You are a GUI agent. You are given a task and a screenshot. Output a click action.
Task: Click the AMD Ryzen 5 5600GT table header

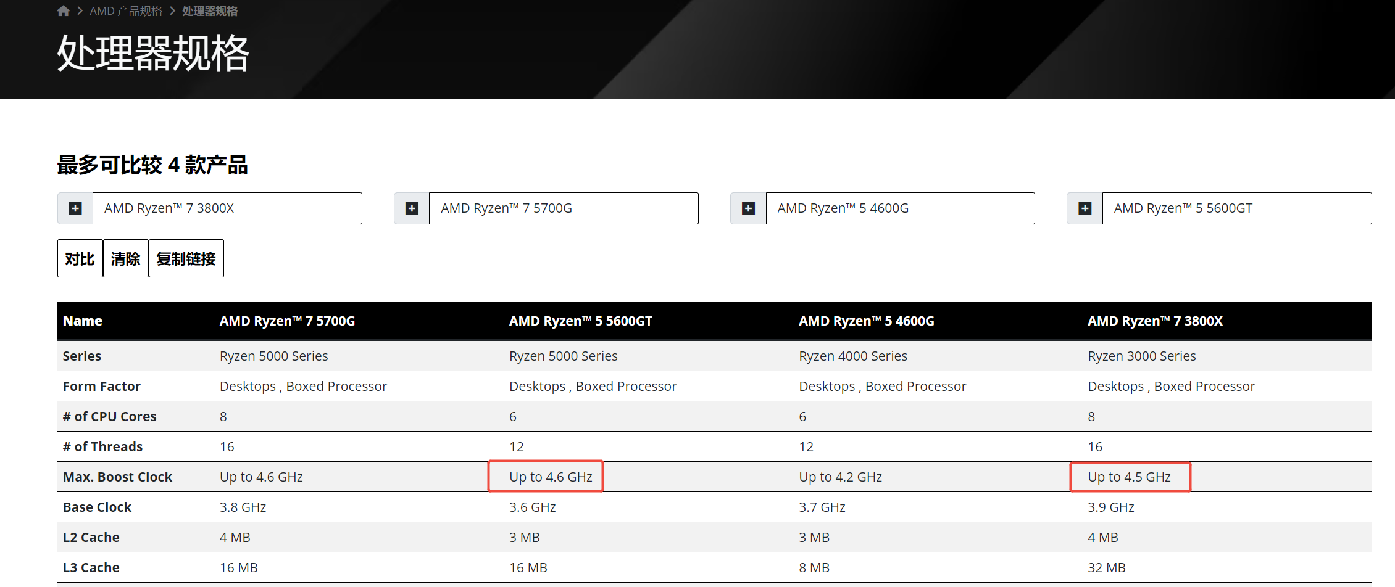click(x=581, y=321)
